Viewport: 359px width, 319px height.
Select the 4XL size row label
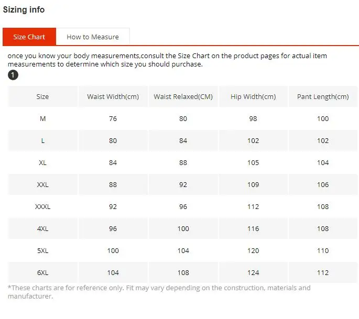pos(42,228)
